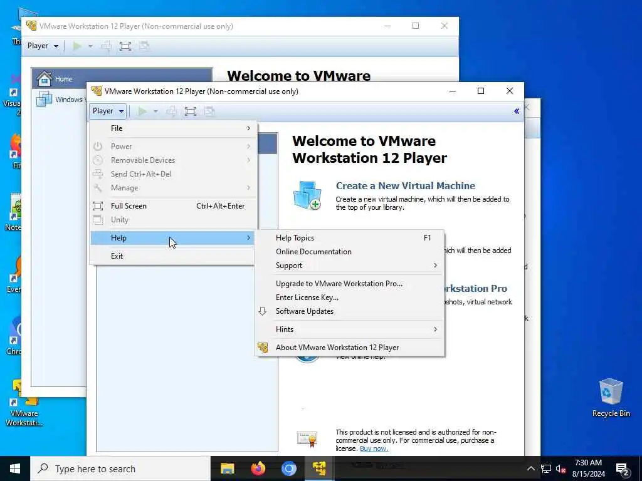The image size is (642, 481).
Task: Open the power options arrow beside the play icon
Action: point(155,111)
